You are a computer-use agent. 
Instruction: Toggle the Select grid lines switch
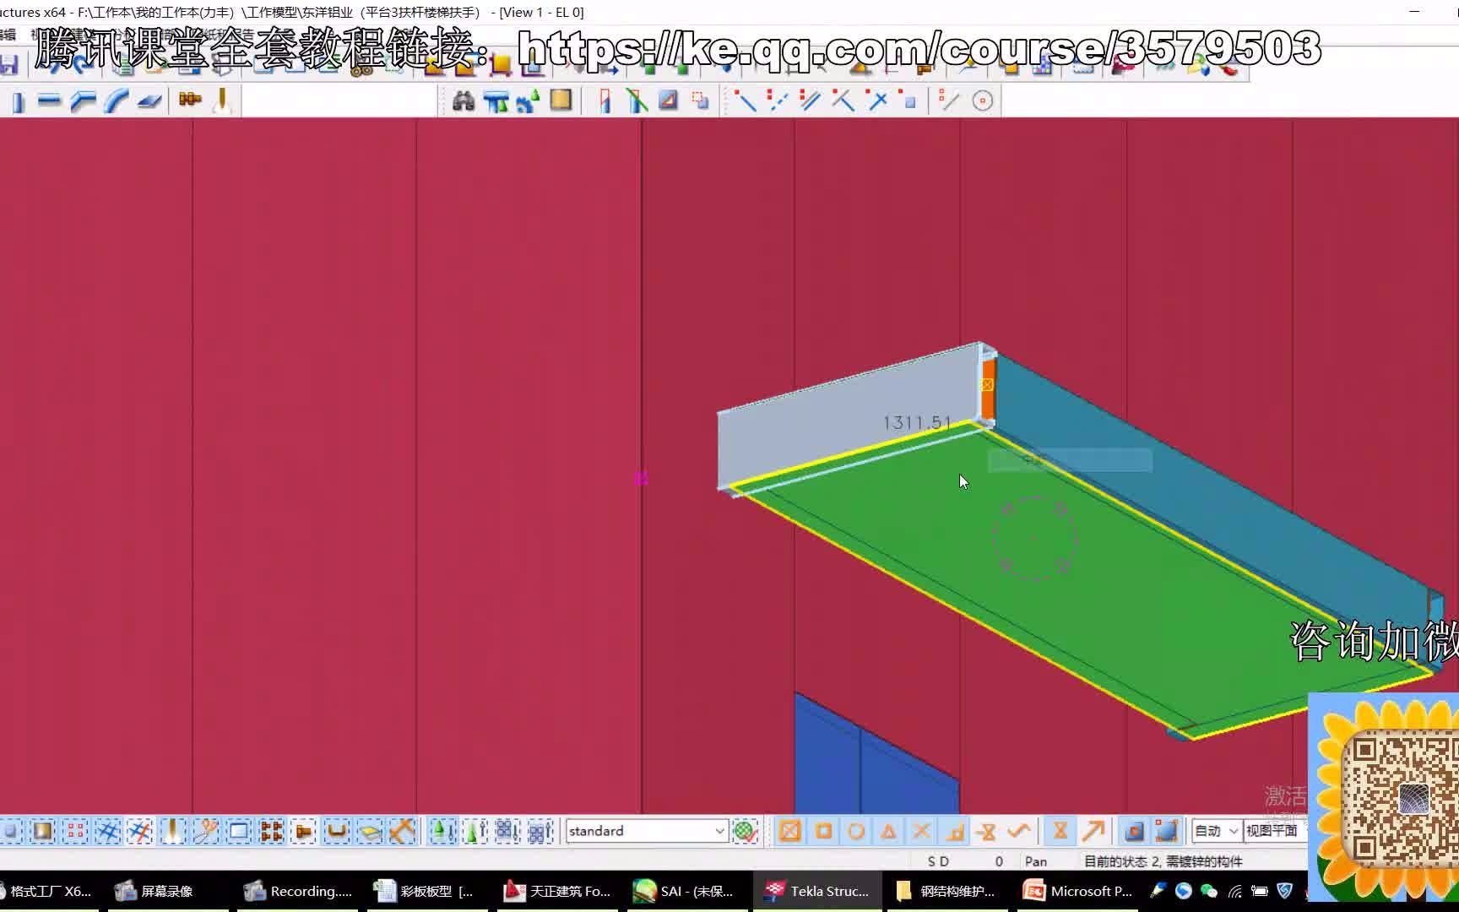tap(140, 832)
